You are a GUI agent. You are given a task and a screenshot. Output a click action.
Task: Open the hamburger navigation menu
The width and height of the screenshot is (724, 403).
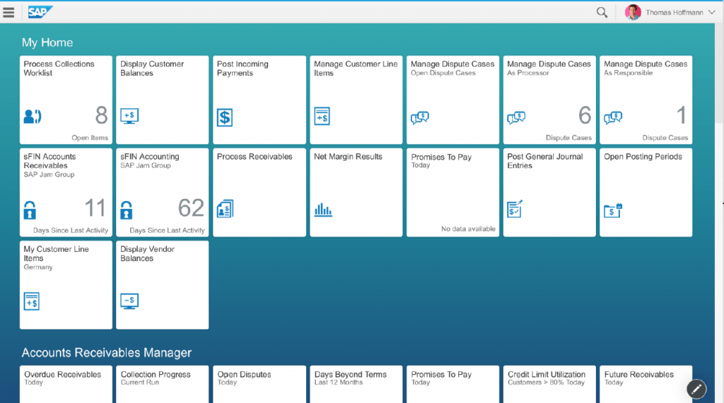8,13
